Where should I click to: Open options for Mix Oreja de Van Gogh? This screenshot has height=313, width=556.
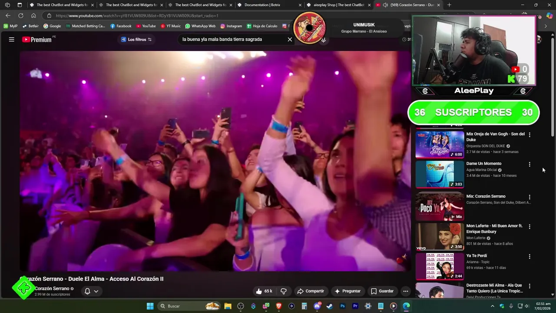(x=529, y=135)
